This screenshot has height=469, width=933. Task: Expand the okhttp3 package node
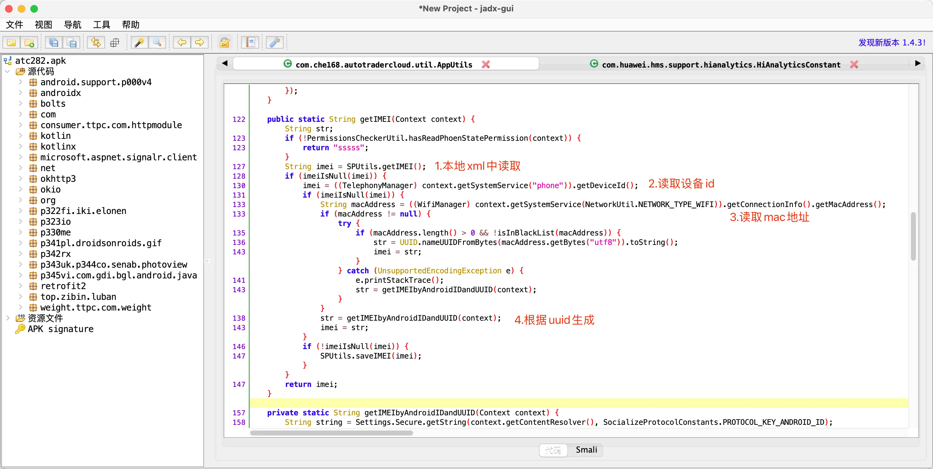(x=21, y=179)
